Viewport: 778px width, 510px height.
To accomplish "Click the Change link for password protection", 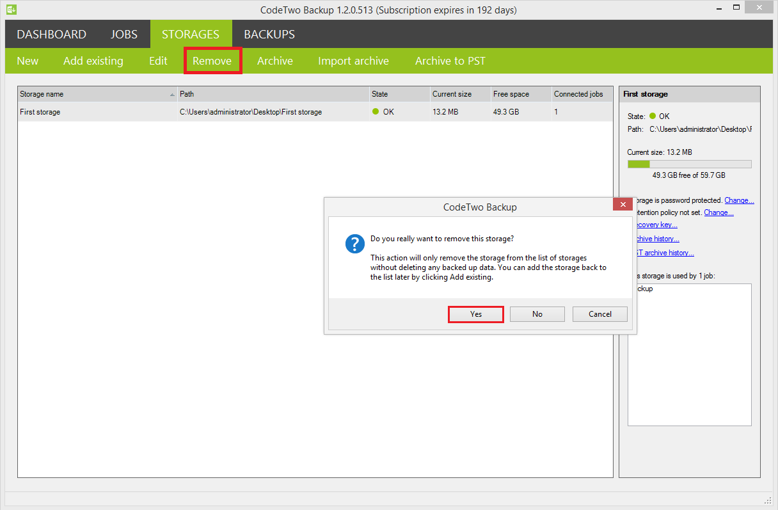I will click(739, 200).
